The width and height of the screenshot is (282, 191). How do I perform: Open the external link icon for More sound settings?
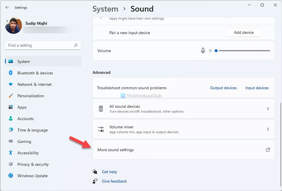(268, 150)
